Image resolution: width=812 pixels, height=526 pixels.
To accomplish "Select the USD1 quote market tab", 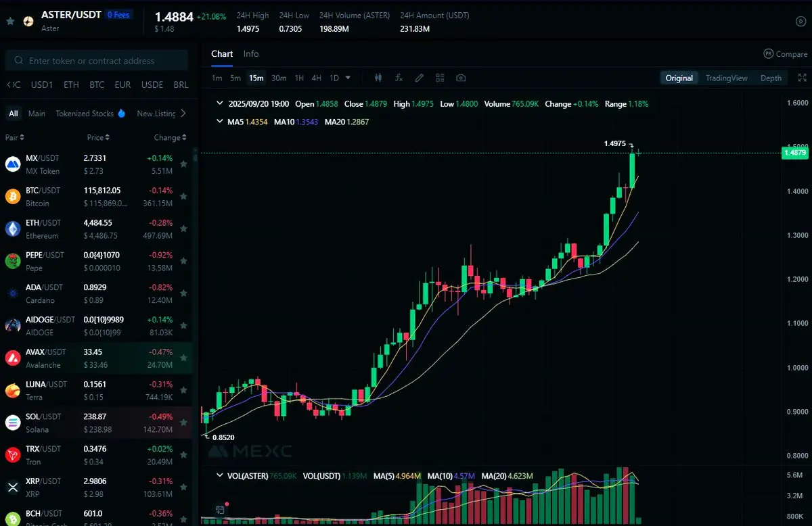I will pyautogui.click(x=42, y=85).
